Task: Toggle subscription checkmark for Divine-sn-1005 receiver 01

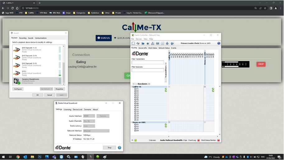Action: tap(166, 124)
